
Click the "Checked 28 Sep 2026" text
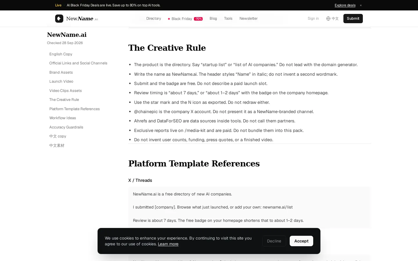pyautogui.click(x=65, y=43)
